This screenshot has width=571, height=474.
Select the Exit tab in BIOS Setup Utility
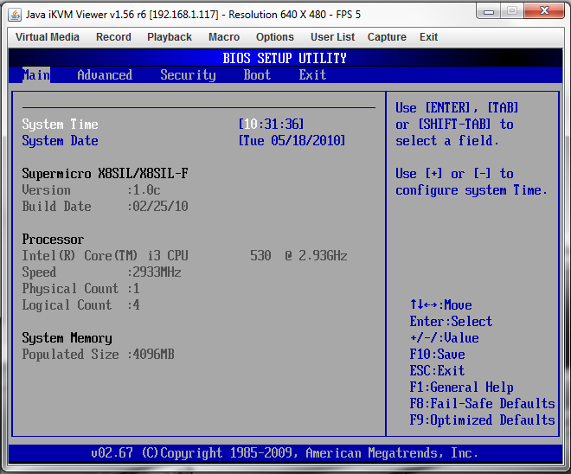(x=312, y=75)
